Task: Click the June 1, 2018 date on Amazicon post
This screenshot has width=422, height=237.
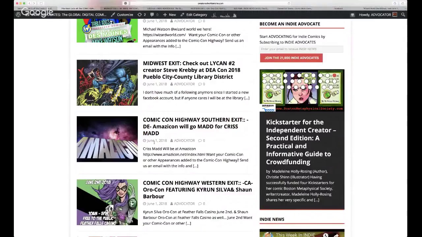Action: click(157, 141)
